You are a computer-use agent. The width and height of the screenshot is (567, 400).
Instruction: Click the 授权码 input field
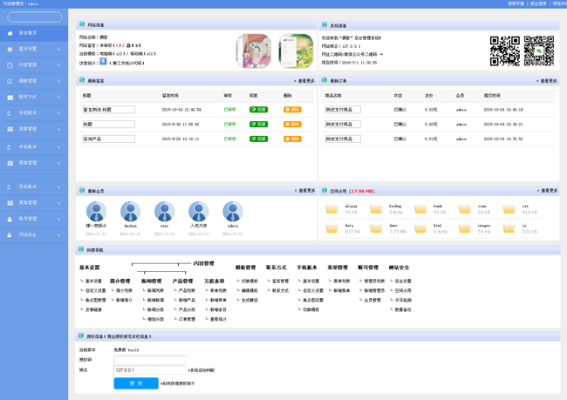coord(149,360)
